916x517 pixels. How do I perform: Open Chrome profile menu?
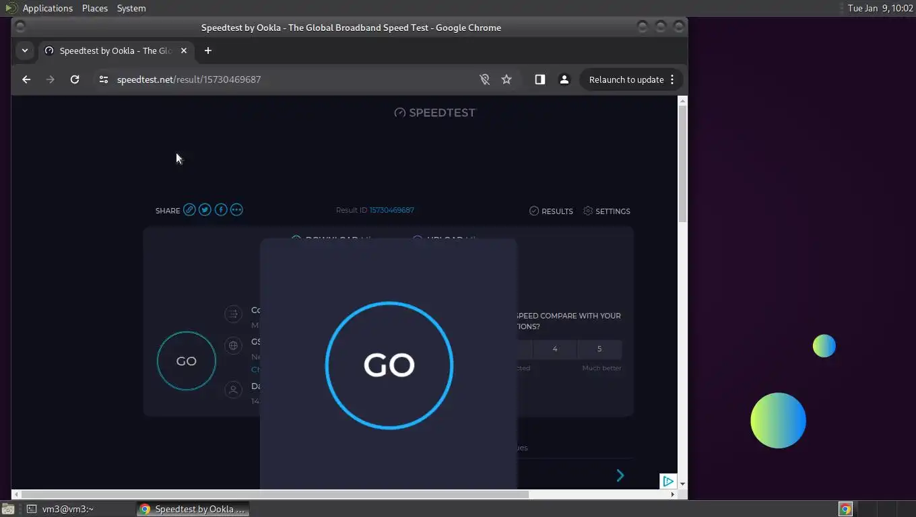click(564, 79)
